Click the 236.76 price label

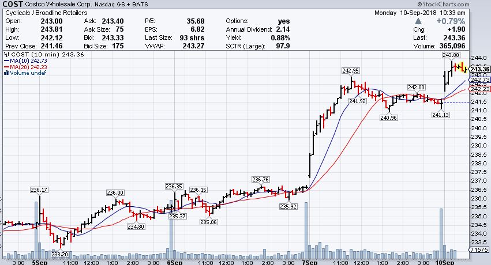pos(260,179)
